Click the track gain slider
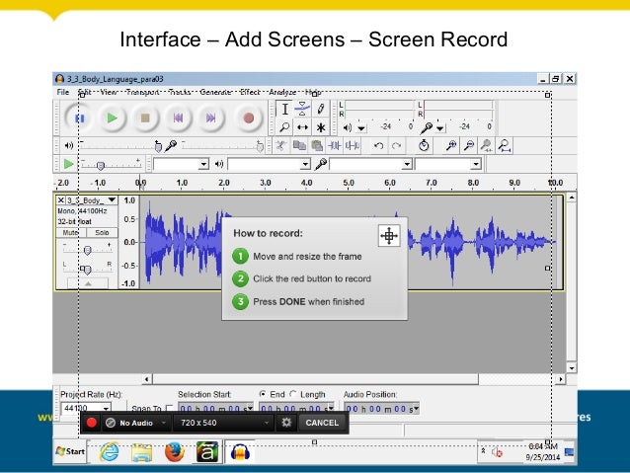Image resolution: width=630 pixels, height=473 pixels. [87, 250]
